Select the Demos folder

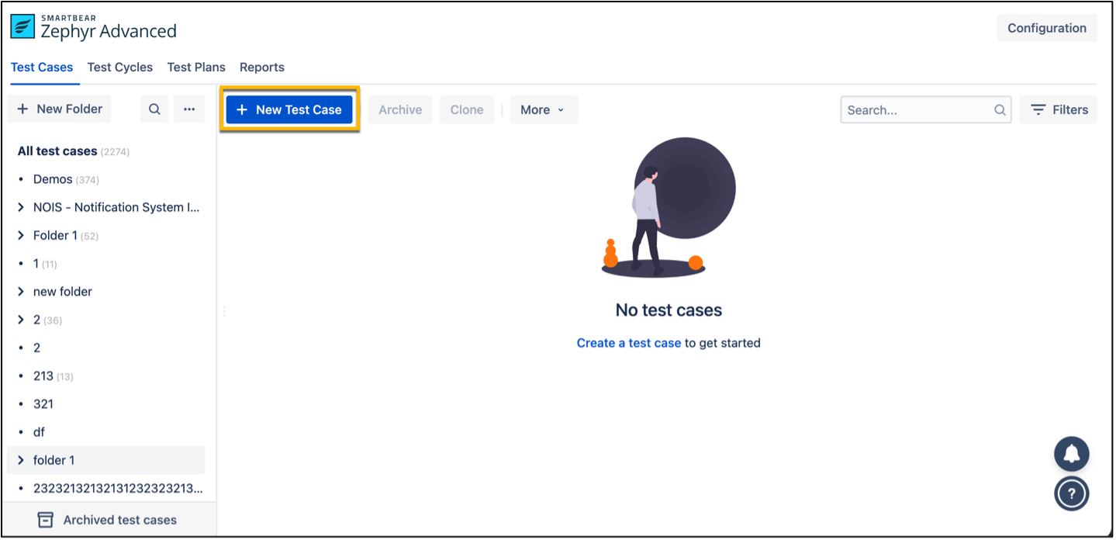coord(53,179)
